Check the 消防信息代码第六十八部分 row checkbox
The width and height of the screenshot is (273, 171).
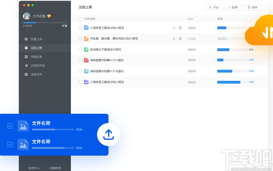pyautogui.click(x=81, y=60)
